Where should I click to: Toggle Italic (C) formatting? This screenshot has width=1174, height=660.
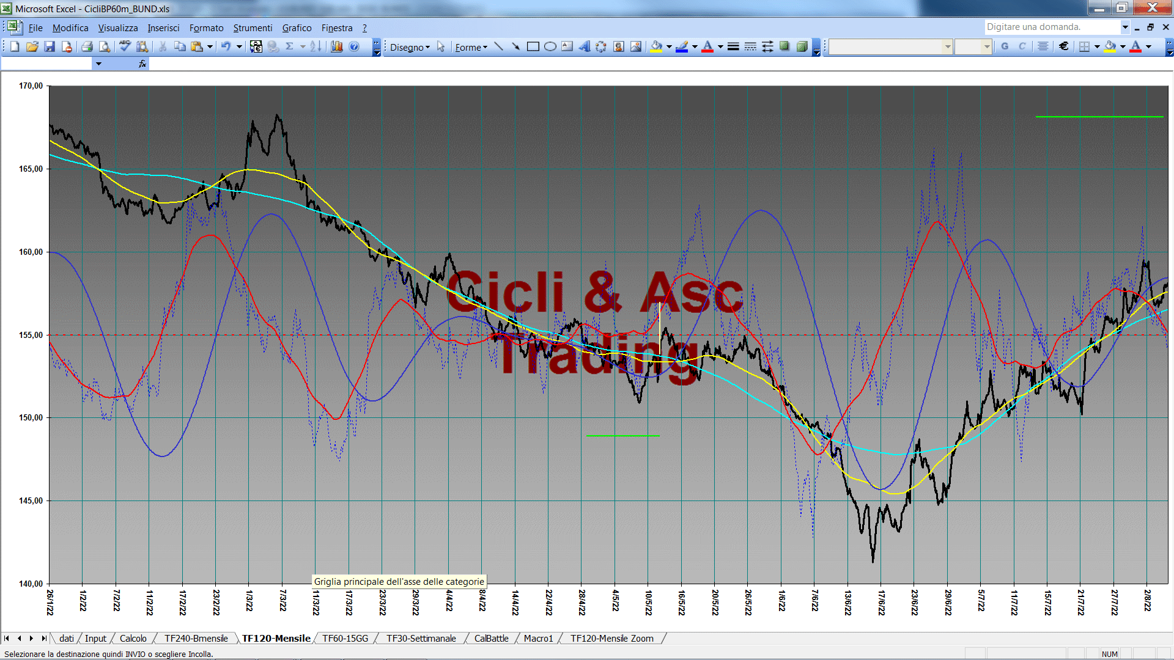(x=1022, y=46)
